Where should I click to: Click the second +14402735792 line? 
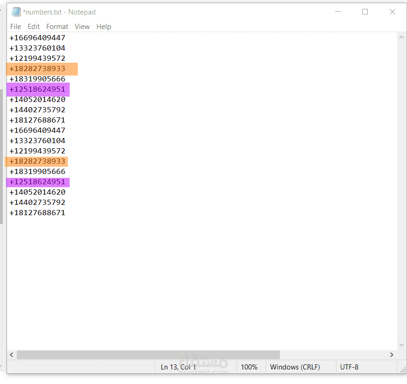37,203
